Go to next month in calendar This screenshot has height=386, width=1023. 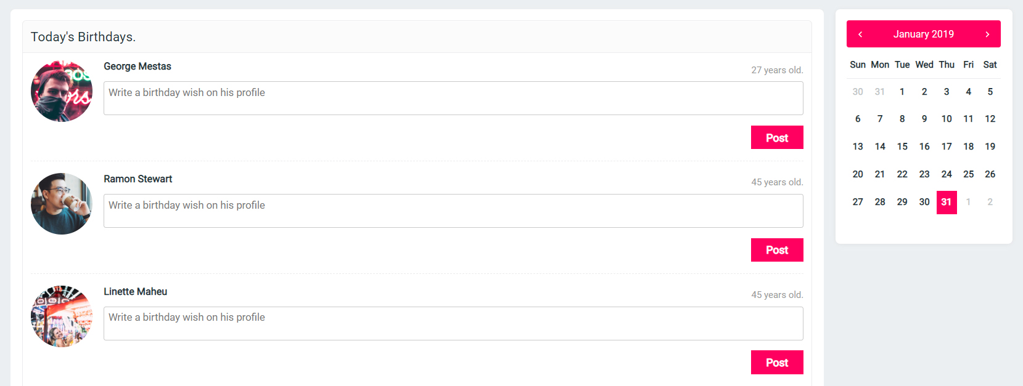[x=987, y=34]
